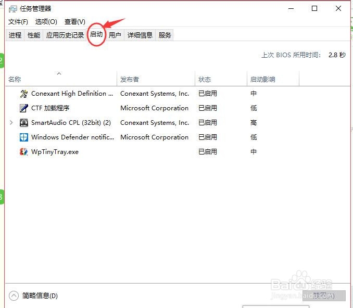353x308 pixels.
Task: Switch to the 进程 tab
Action: point(15,35)
